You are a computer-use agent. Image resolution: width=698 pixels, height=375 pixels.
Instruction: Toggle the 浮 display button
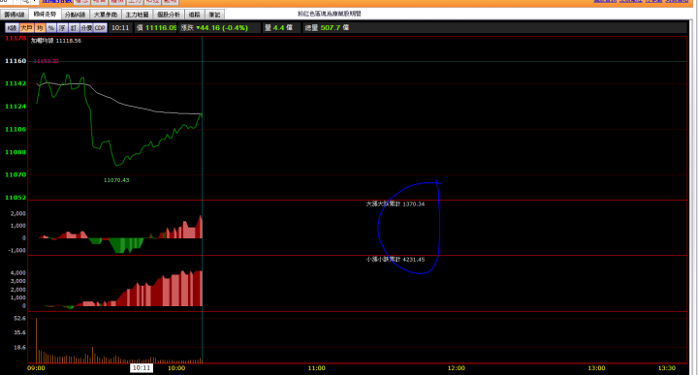tap(62, 27)
